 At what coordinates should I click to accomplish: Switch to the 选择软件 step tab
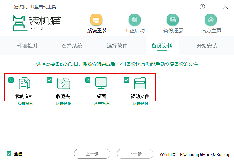point(117,46)
